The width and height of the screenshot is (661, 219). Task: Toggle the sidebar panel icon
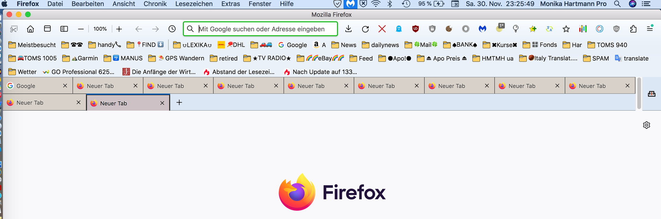point(64,29)
